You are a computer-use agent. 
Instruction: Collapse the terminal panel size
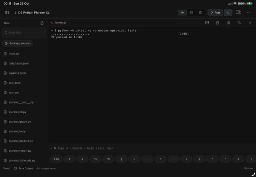239,23
